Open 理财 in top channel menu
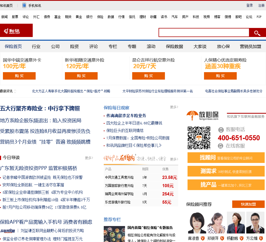The width and height of the screenshot is (266, 242). click(x=143, y=17)
